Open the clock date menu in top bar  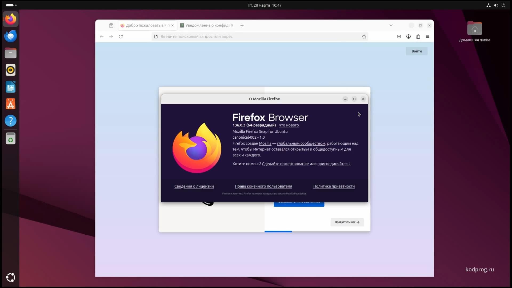pos(264,5)
